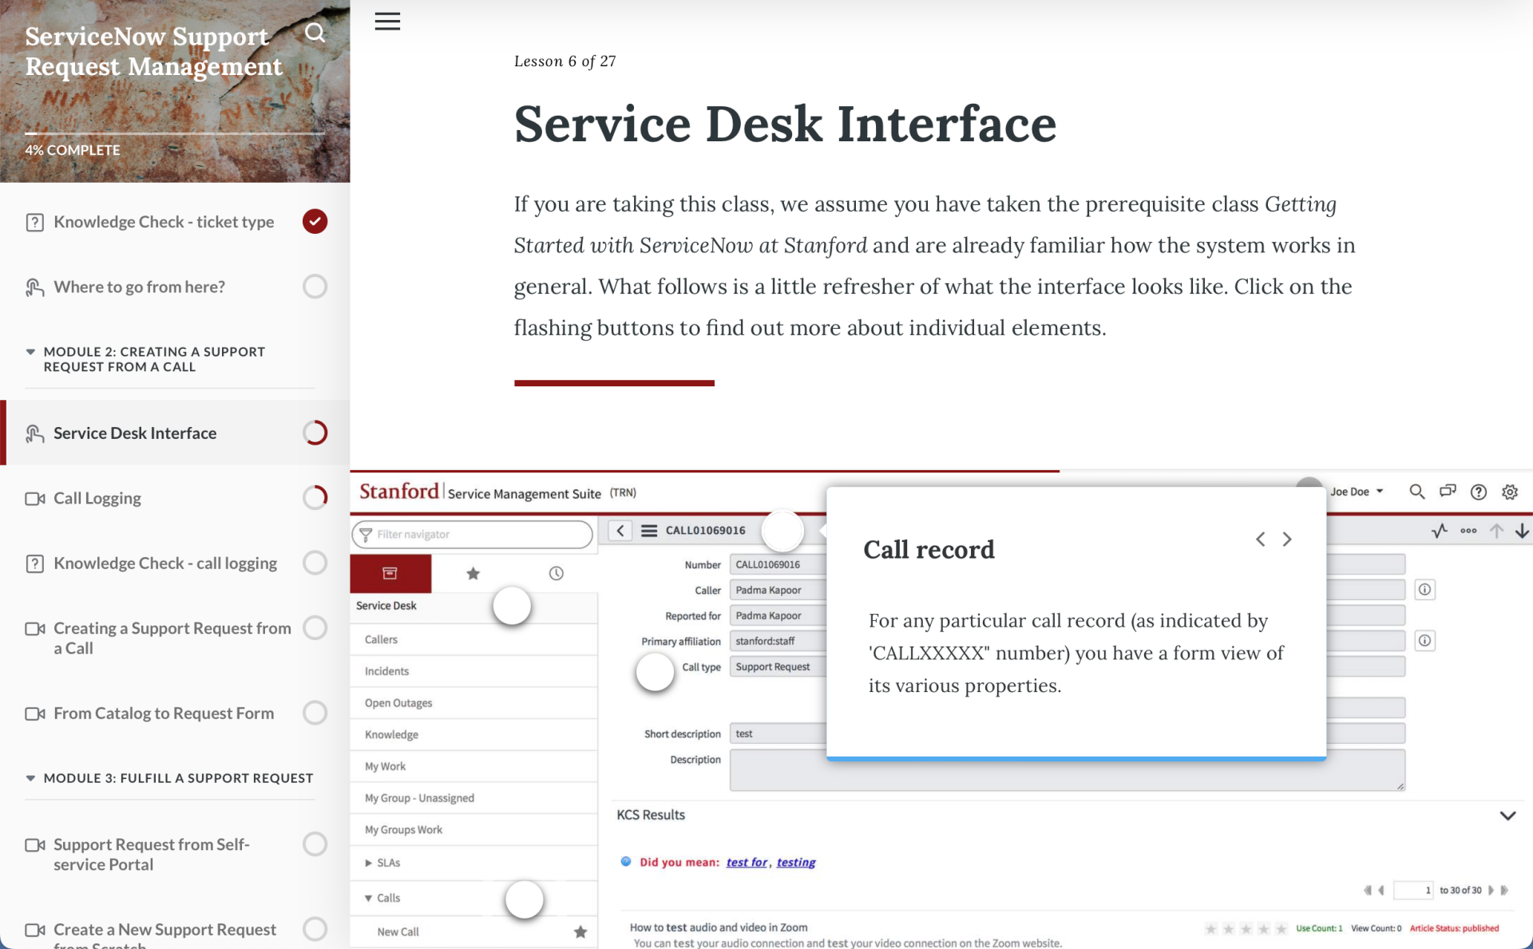The height and width of the screenshot is (949, 1533).
Task: Click question icon beside Knowledge Check - call logging
Action: pyautogui.click(x=34, y=563)
